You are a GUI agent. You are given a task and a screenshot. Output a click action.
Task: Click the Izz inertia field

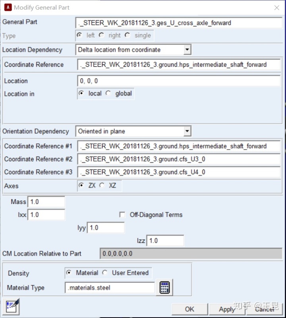165,241
